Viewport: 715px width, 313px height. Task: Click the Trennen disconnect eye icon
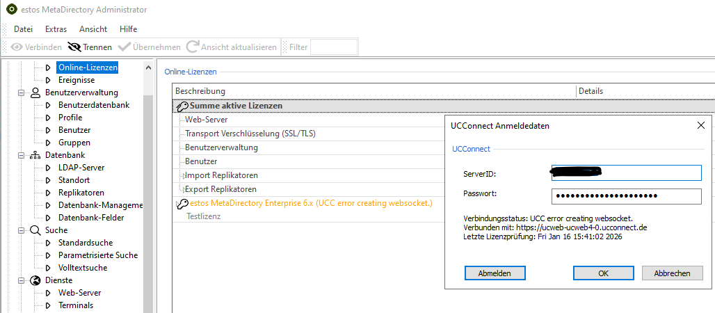click(74, 47)
